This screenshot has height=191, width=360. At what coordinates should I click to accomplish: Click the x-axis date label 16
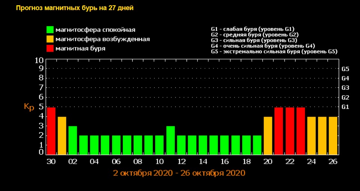224,161
